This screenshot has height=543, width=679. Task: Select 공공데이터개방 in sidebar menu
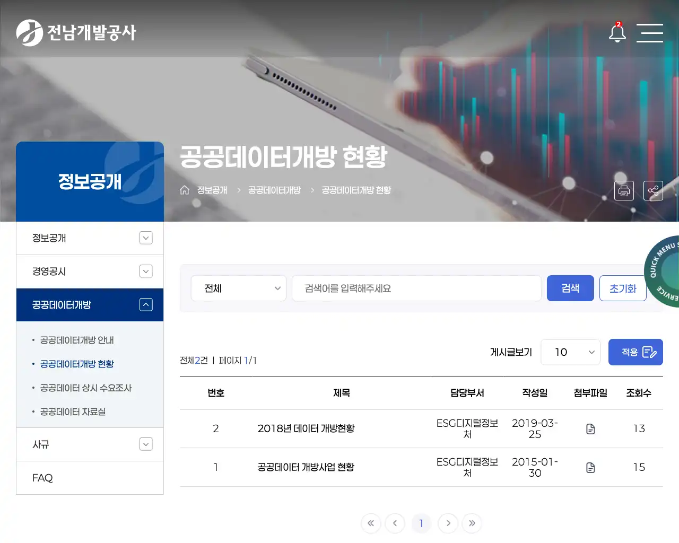click(90, 305)
